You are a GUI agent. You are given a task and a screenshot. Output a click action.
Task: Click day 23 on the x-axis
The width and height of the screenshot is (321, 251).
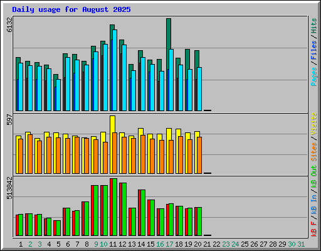coord(226,244)
